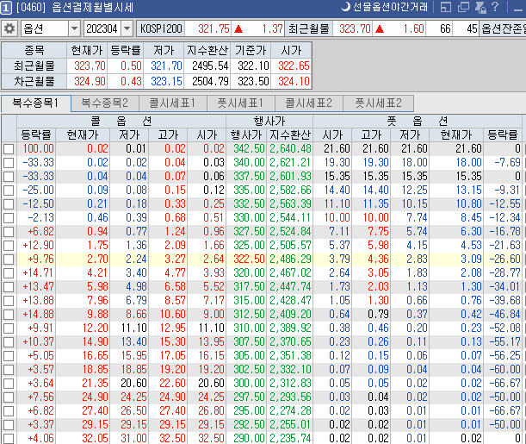The height and width of the screenshot is (444, 526).
Task: Click the 행사가 column header
Action: (x=245, y=135)
